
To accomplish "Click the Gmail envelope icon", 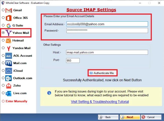I will pos(9,10).
